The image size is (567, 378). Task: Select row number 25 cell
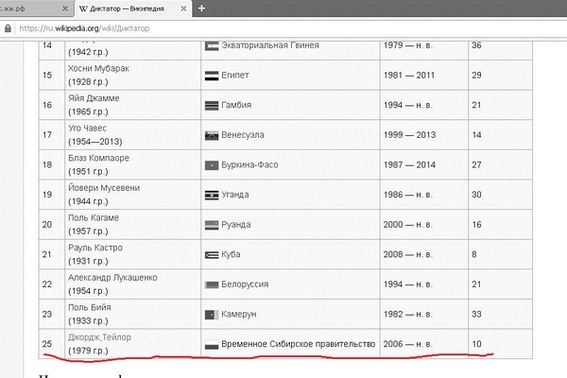[52, 344]
